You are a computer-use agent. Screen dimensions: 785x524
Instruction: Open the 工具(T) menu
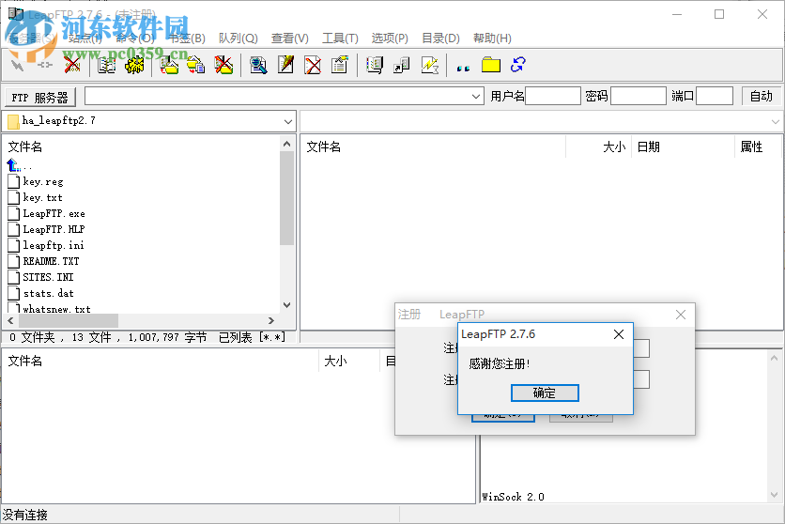click(x=341, y=39)
